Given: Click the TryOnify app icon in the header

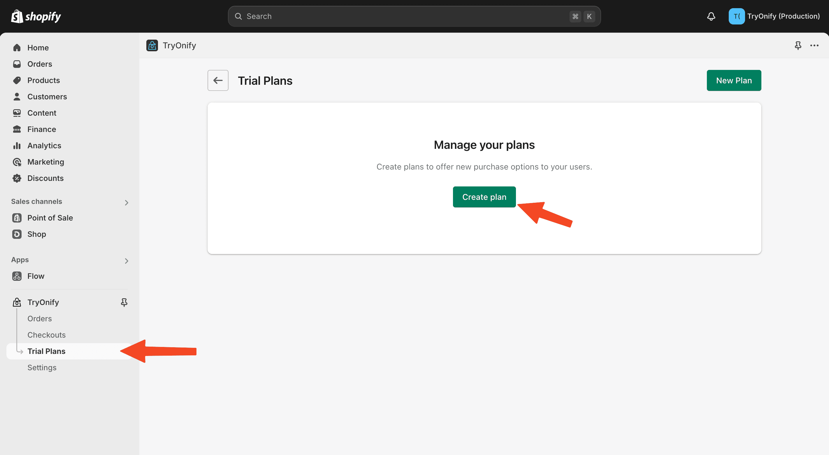Looking at the screenshot, I should coord(152,45).
